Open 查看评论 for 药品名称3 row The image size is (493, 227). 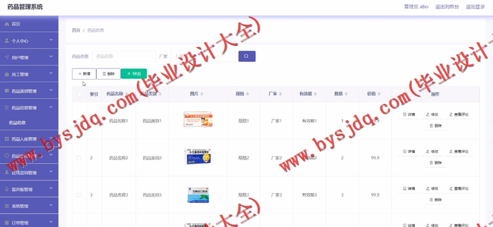coord(459,189)
